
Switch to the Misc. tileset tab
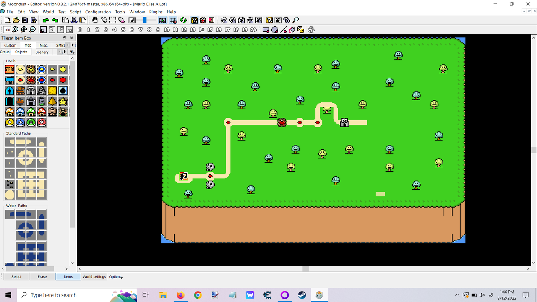tap(44, 45)
